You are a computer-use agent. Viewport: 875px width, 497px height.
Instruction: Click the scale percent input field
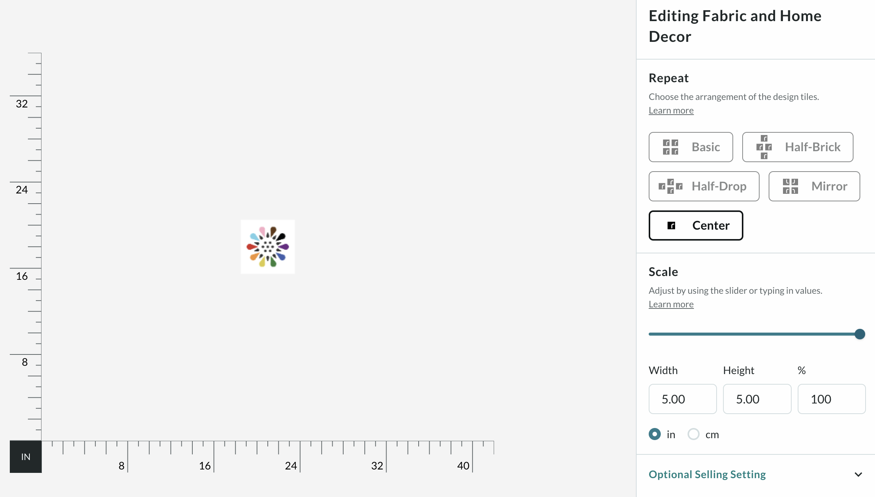point(831,399)
